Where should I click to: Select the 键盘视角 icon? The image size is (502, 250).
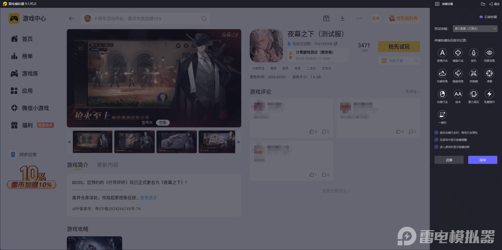(x=458, y=73)
